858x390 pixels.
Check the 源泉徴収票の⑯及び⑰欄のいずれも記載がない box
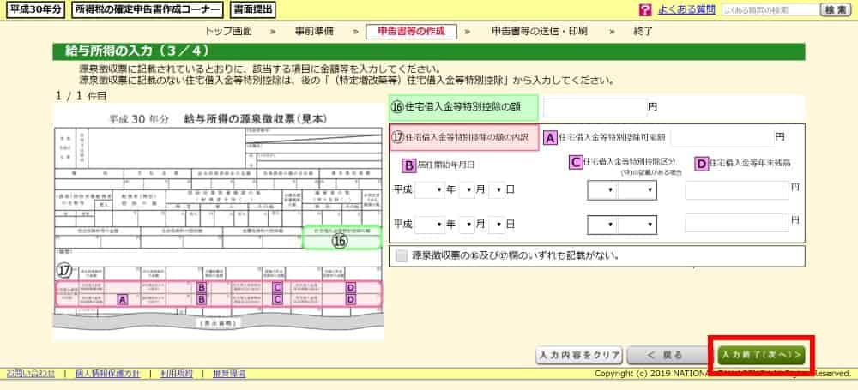pos(402,255)
